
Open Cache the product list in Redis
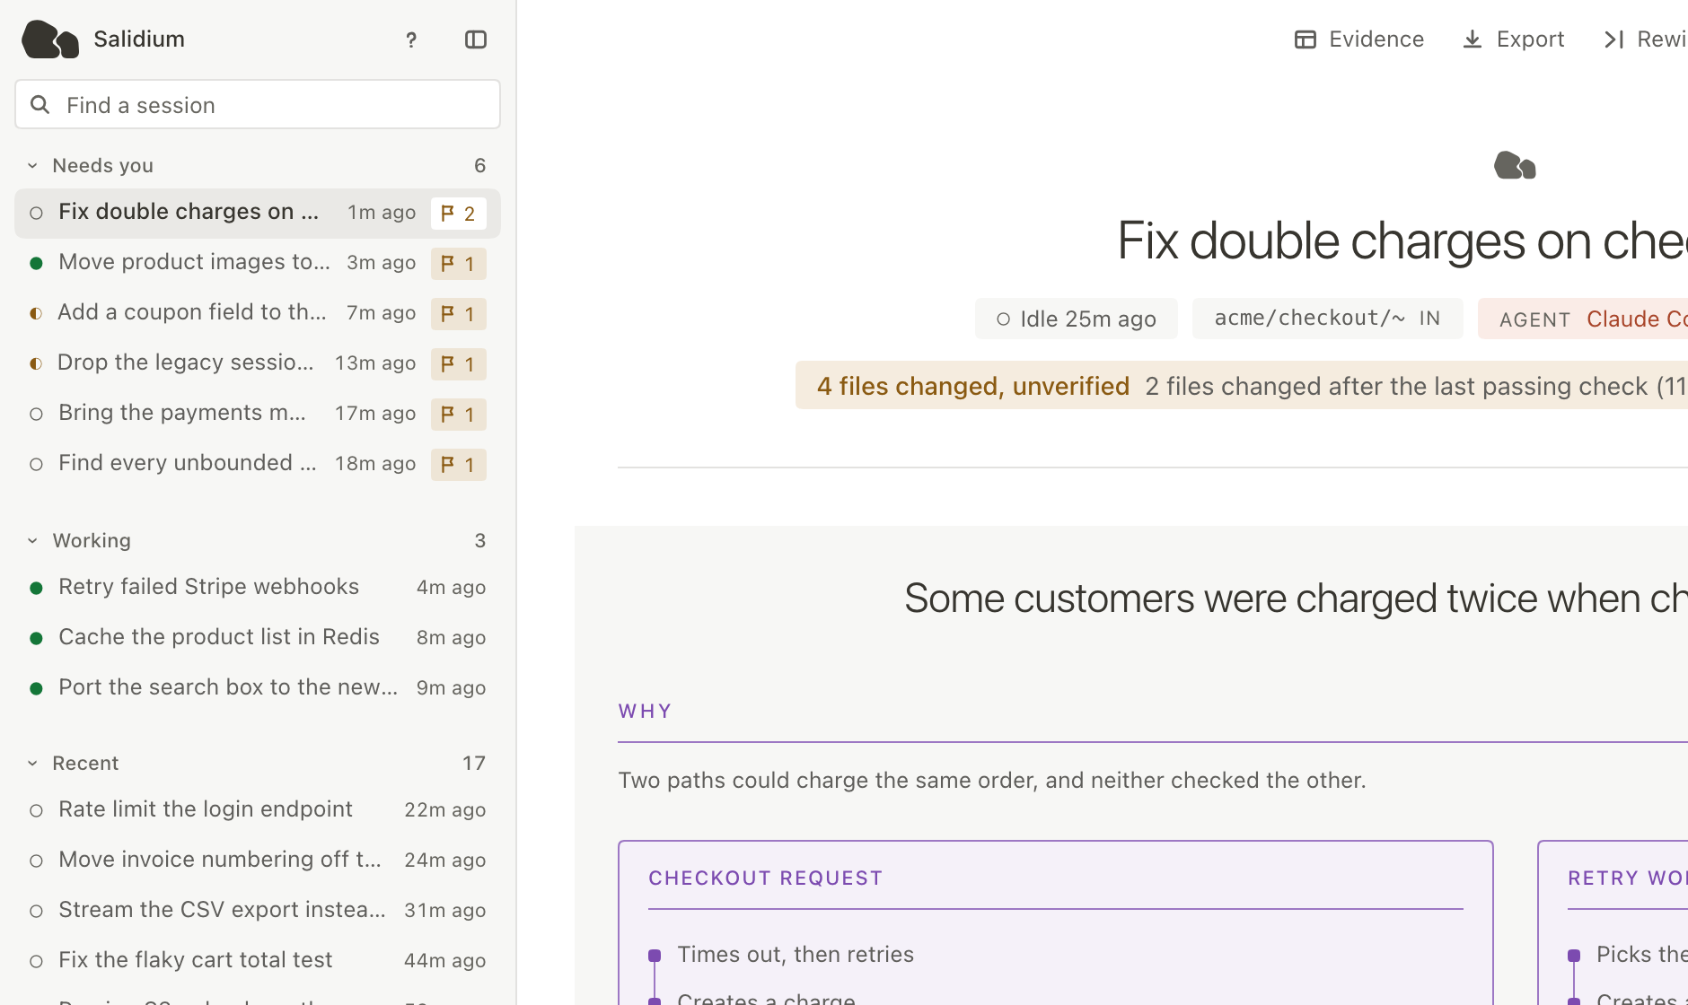tap(258, 638)
